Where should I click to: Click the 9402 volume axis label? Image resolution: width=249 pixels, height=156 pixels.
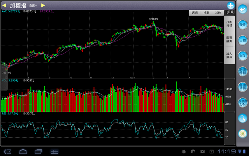(x=228, y=97)
